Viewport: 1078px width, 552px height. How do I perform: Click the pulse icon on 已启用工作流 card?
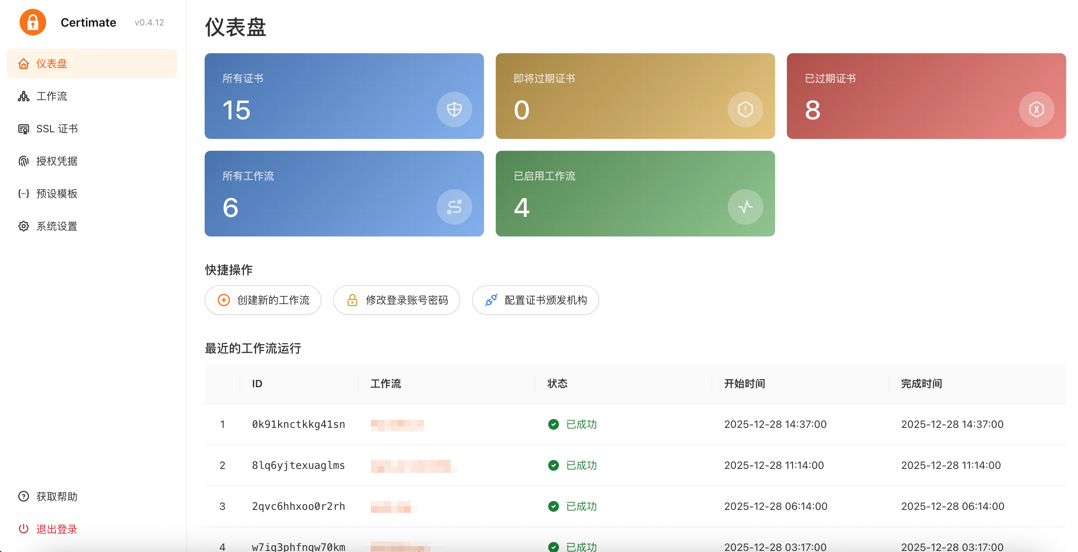[x=745, y=207]
